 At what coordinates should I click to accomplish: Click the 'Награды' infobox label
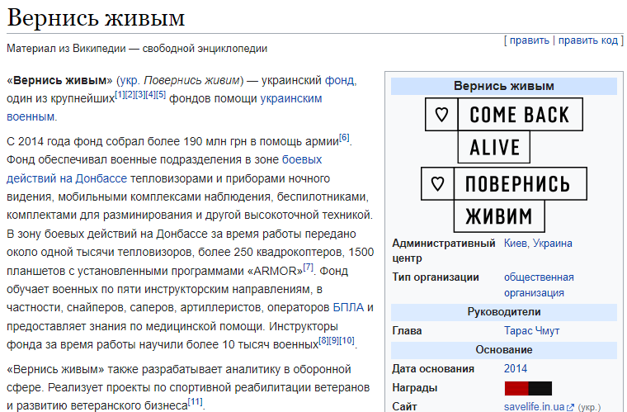point(415,387)
